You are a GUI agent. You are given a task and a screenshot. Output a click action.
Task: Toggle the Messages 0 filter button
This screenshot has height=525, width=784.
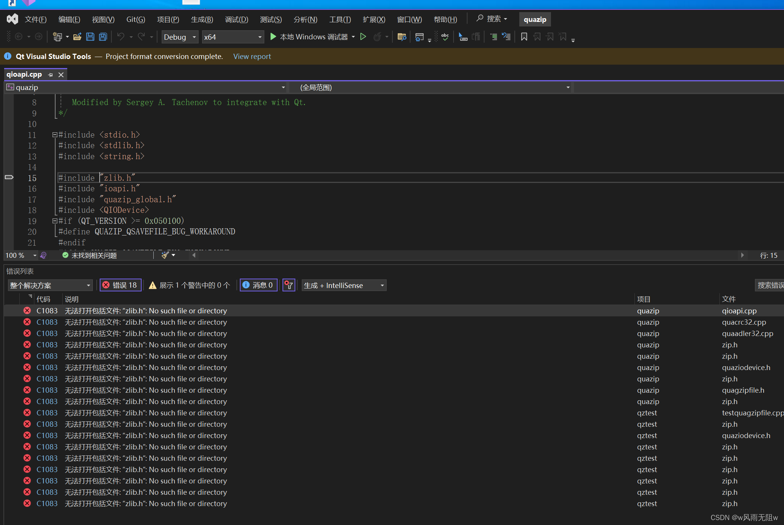pyautogui.click(x=258, y=285)
